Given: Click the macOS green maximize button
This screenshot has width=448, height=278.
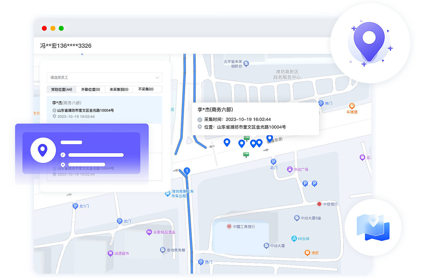Looking at the screenshot, I should pos(61,28).
